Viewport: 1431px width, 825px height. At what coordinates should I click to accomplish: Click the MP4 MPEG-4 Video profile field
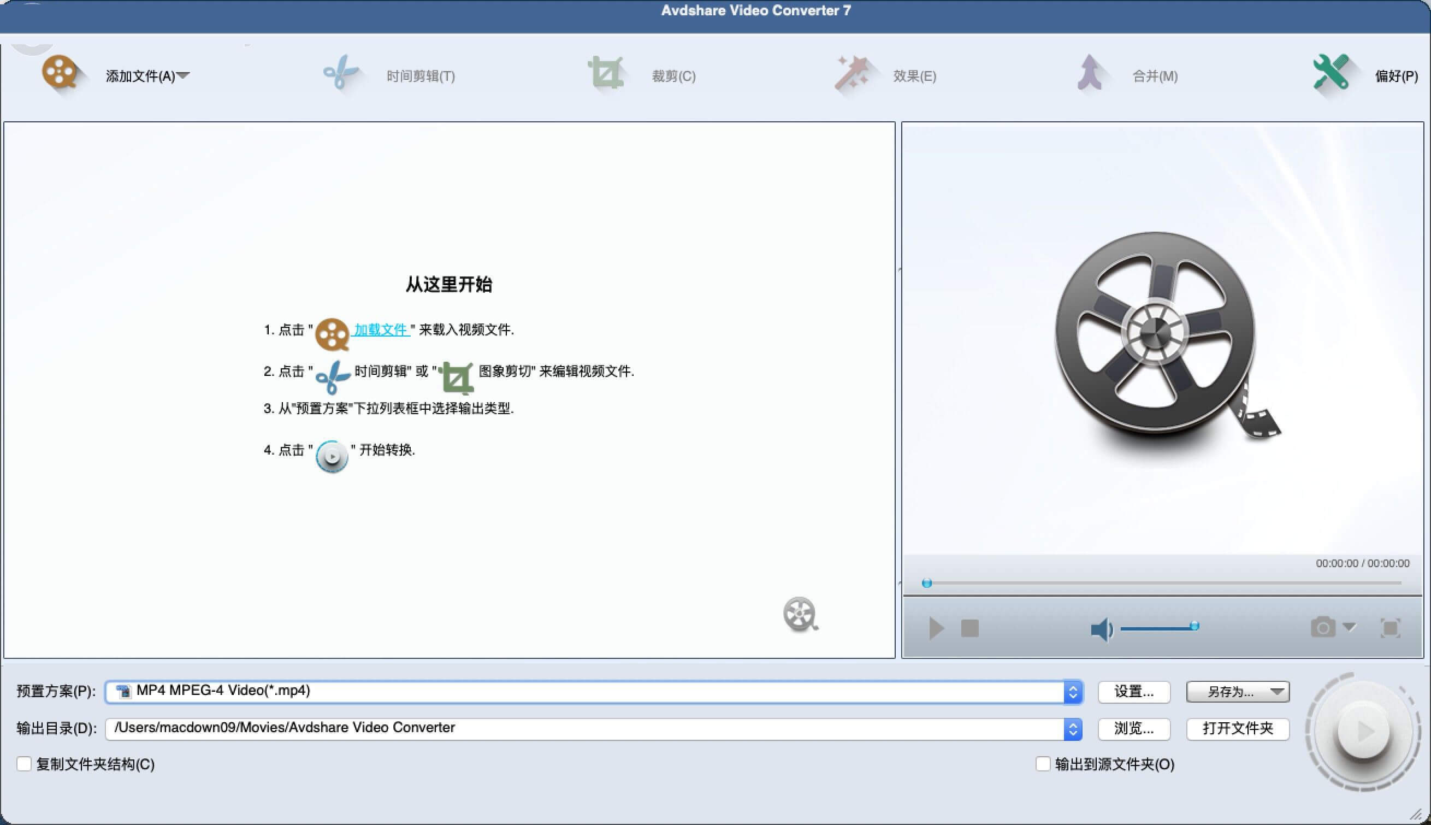[x=594, y=692]
